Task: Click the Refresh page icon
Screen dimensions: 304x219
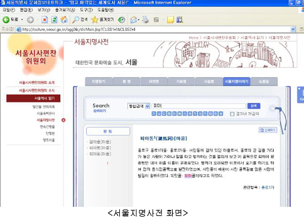Action: pyautogui.click(x=54, y=19)
